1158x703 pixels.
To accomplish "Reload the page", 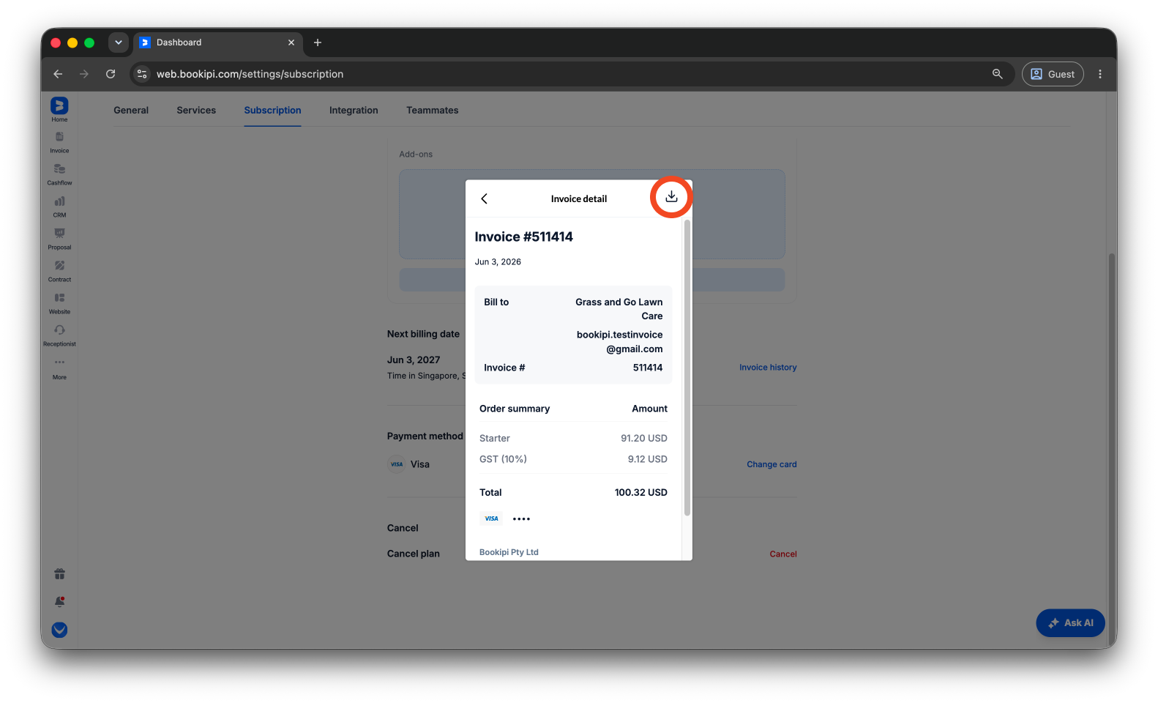I will coord(111,74).
